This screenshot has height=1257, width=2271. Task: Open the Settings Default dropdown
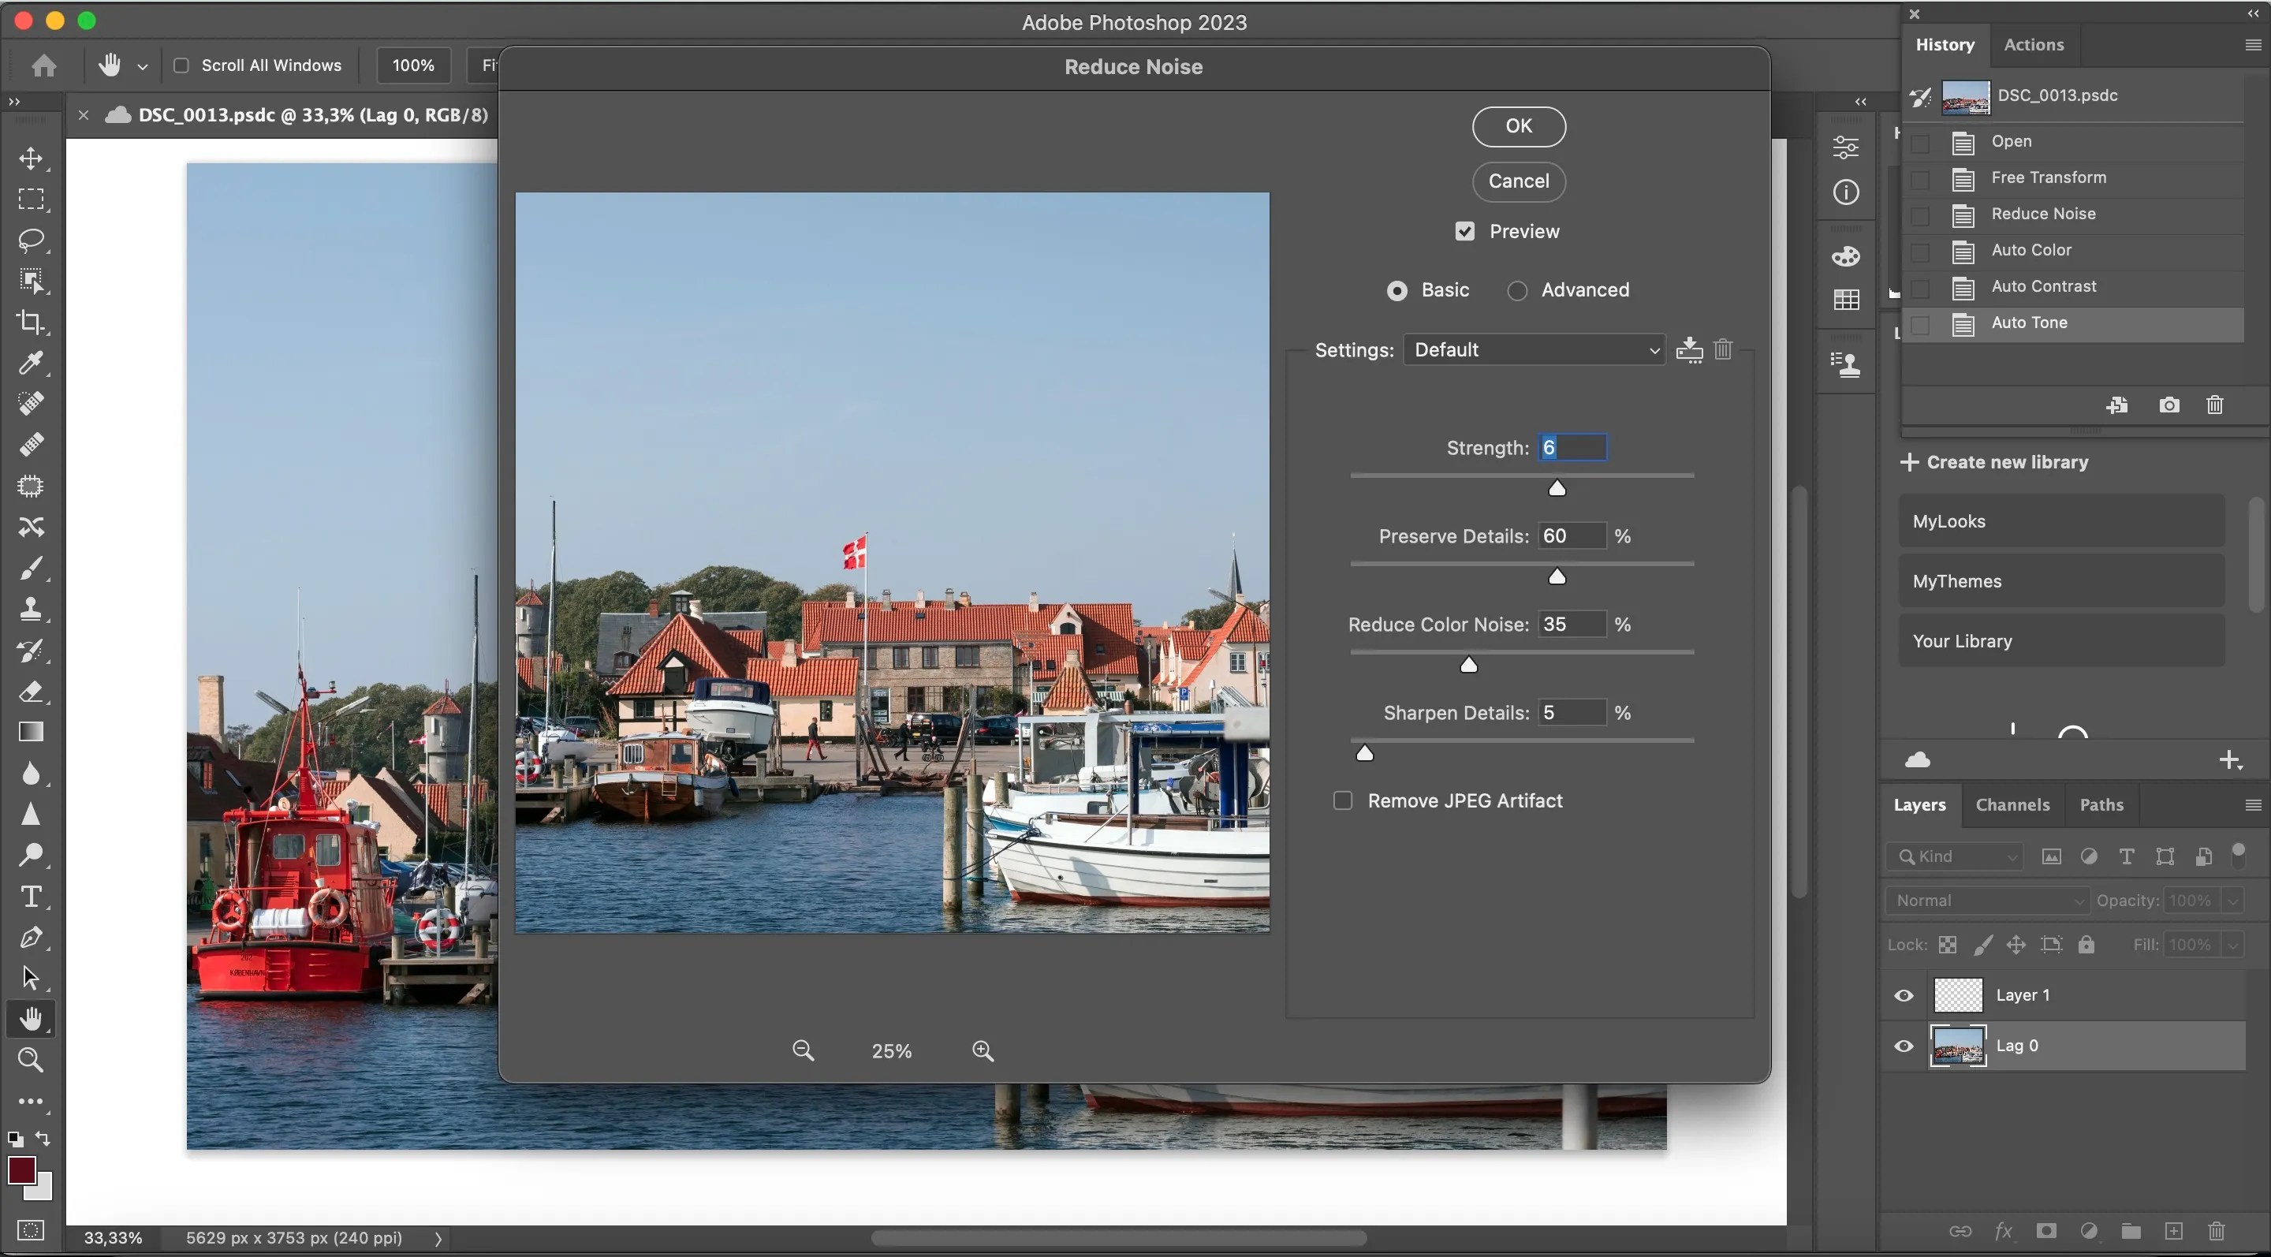click(x=1535, y=349)
